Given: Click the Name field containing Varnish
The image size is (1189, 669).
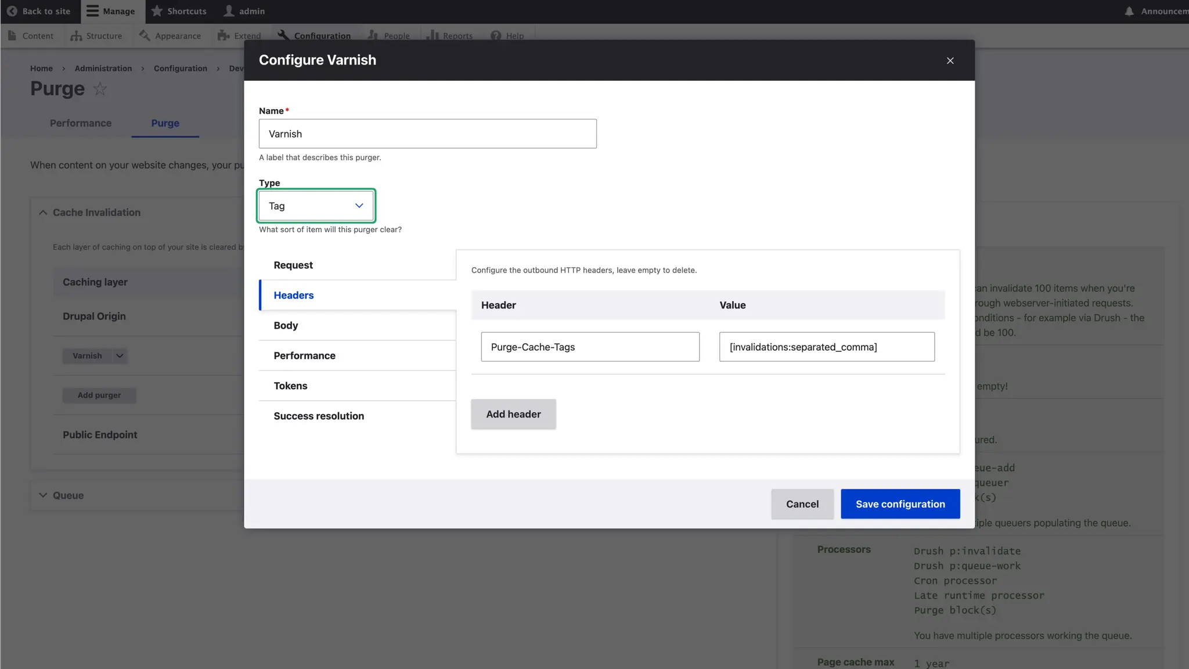Looking at the screenshot, I should click(x=427, y=134).
